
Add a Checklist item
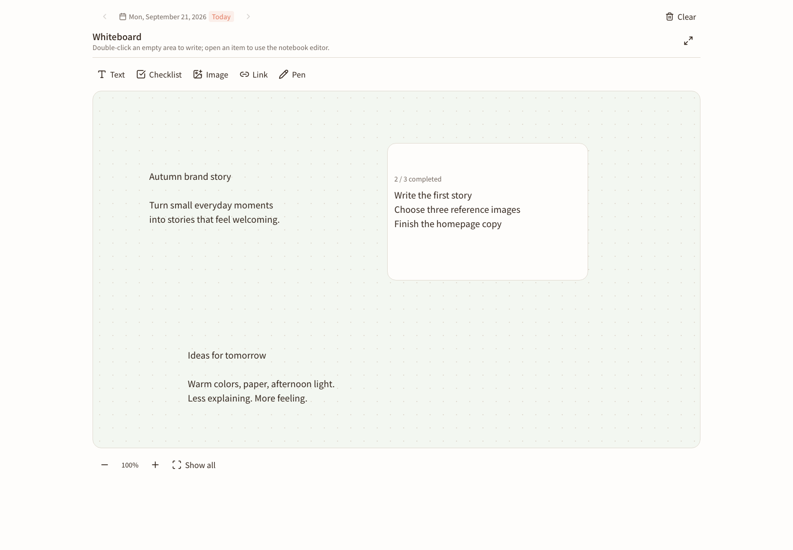[x=159, y=74]
